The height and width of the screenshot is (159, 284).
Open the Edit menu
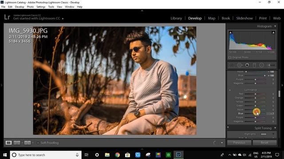pos(10,7)
